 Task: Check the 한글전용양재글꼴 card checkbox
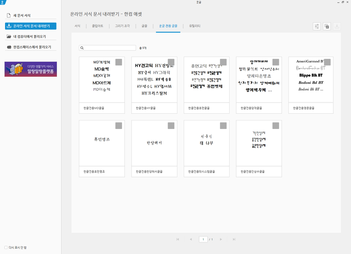[x=276, y=62]
